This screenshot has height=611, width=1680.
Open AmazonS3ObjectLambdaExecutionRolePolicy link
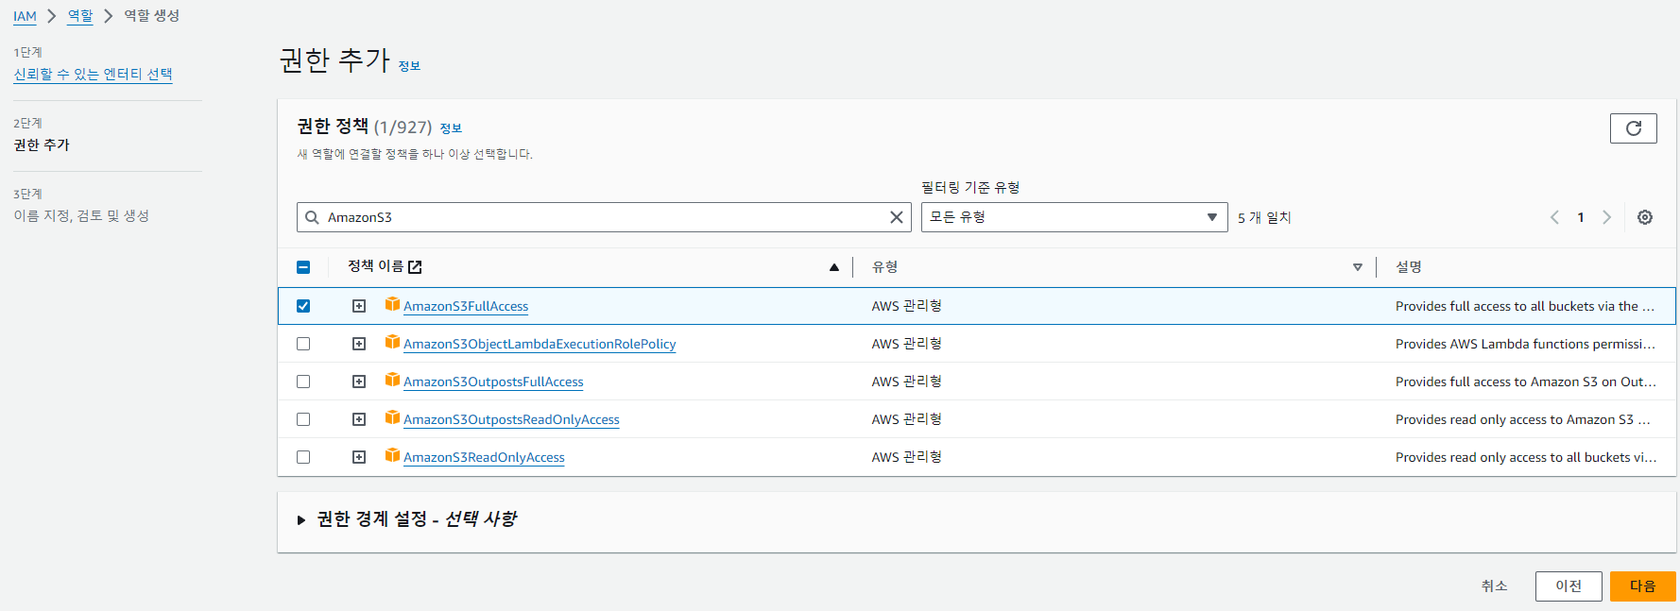pos(540,344)
